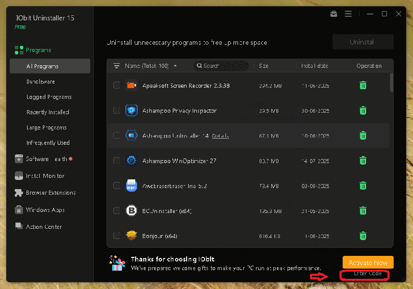Check the Ashampoo WinOptimizer 27 checkbox
This screenshot has height=289, width=413.
pos(116,160)
